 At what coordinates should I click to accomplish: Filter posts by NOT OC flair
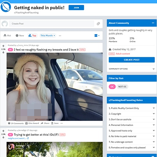[x=122, y=87]
